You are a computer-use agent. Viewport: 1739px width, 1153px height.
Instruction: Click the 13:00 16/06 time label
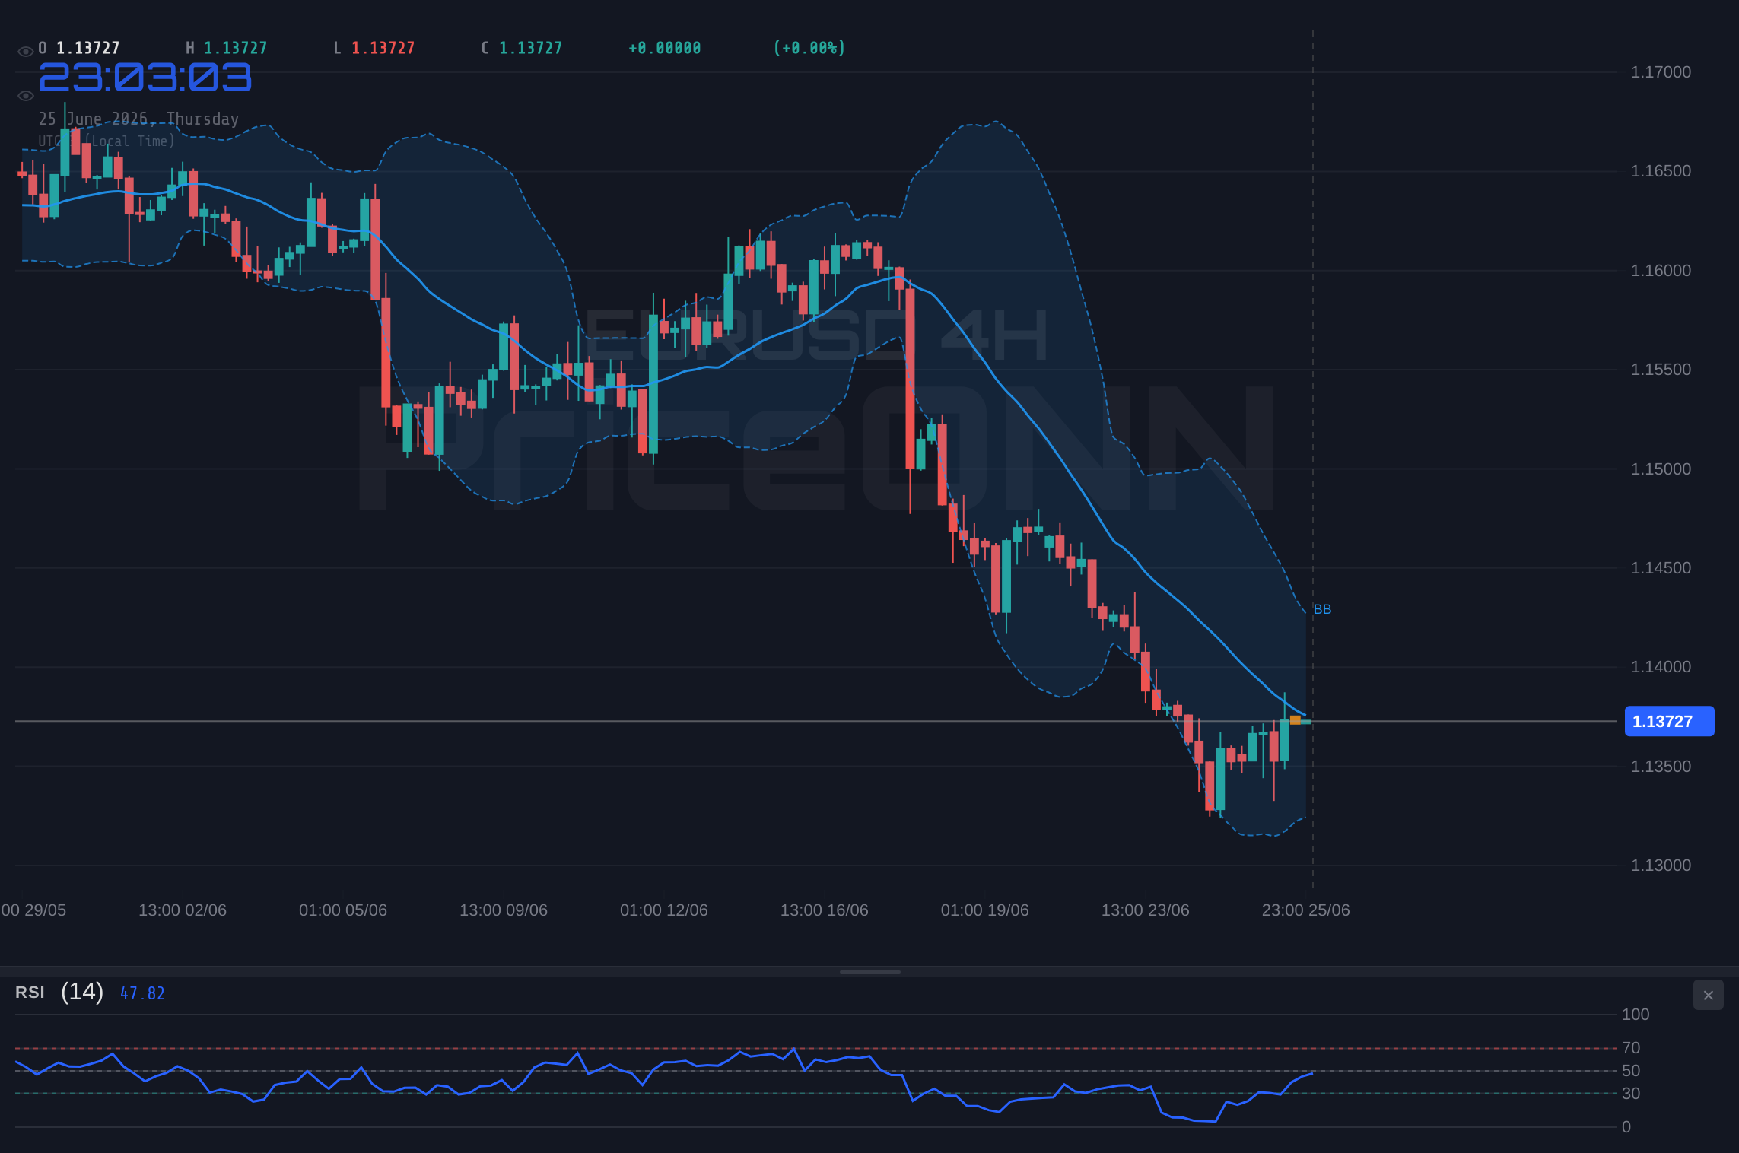825,910
